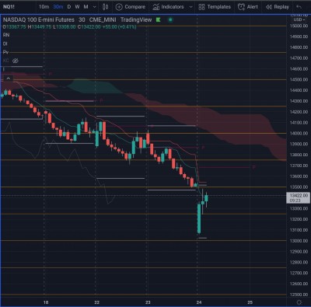Click the large green candle on the 24th
Viewport: 311px width, 307px height.
(199, 218)
